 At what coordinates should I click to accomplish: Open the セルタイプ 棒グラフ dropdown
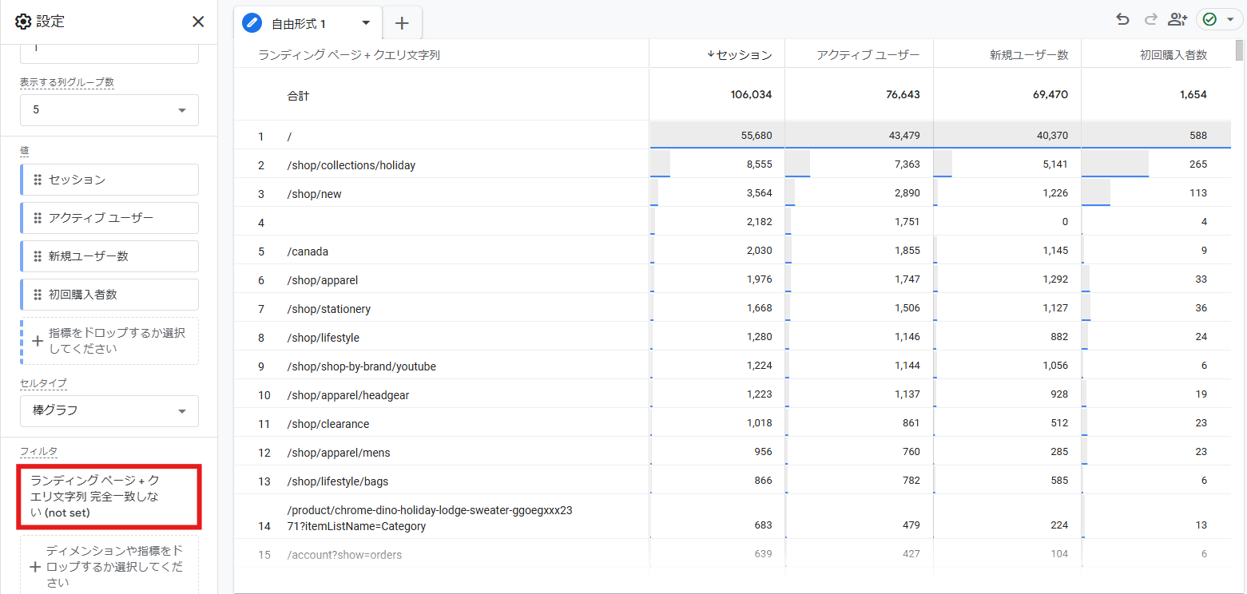click(109, 410)
